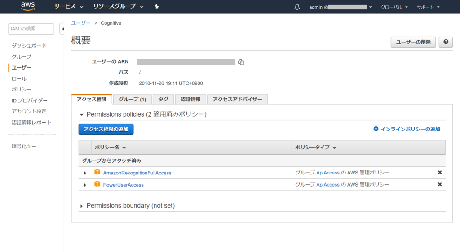Viewport: 460px width, 252px height.
Task: Open the help question mark button
Action: pos(446,42)
